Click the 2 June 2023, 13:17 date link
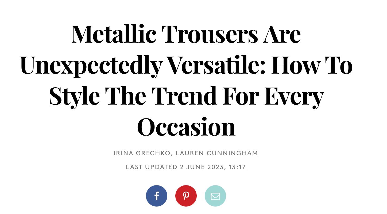387x214 pixels. click(x=213, y=167)
